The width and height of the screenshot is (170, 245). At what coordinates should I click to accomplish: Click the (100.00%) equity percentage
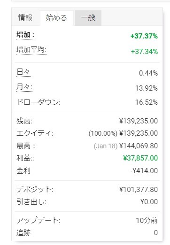coord(103,133)
